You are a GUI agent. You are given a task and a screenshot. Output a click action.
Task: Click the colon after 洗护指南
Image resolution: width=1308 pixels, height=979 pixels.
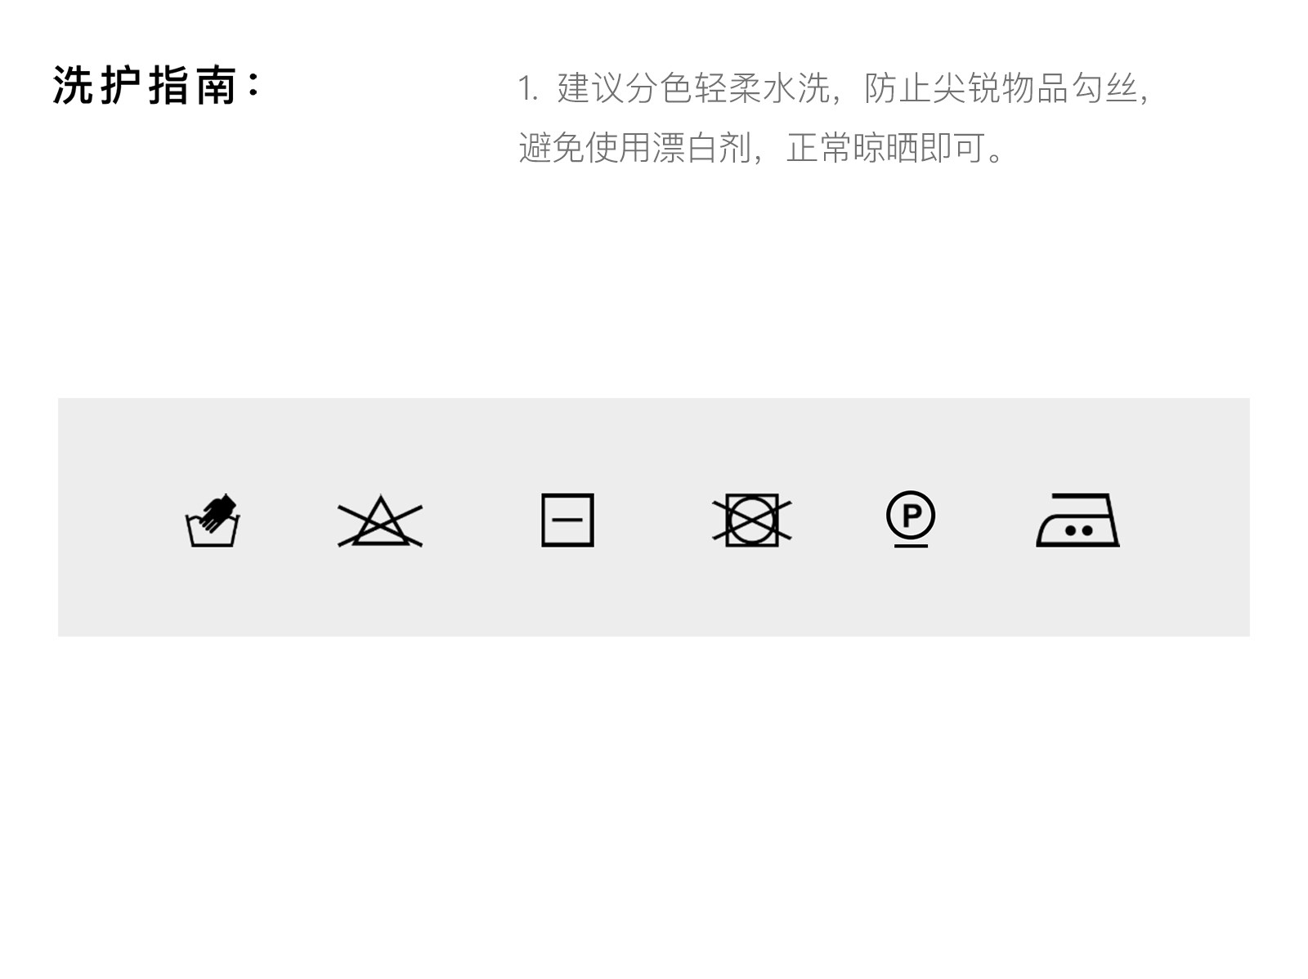(x=253, y=86)
